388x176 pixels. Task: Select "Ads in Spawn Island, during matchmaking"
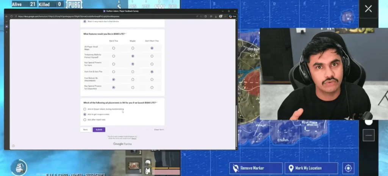(85, 109)
